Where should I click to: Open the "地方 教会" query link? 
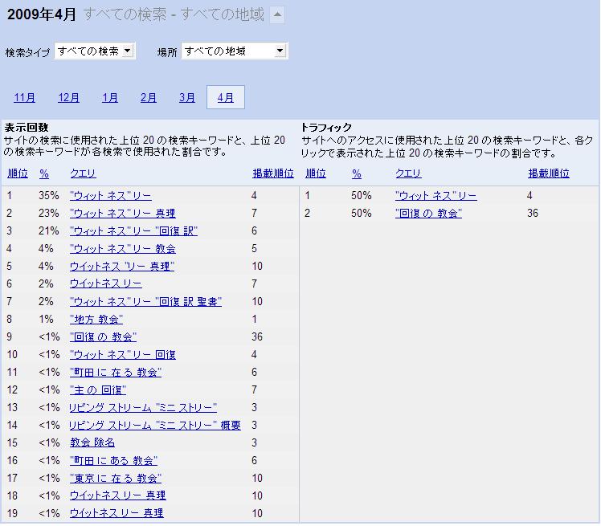96,319
